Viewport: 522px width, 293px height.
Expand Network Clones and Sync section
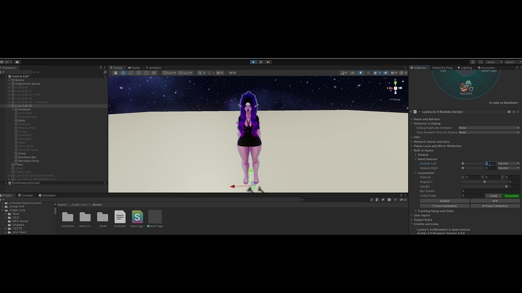pos(412,142)
